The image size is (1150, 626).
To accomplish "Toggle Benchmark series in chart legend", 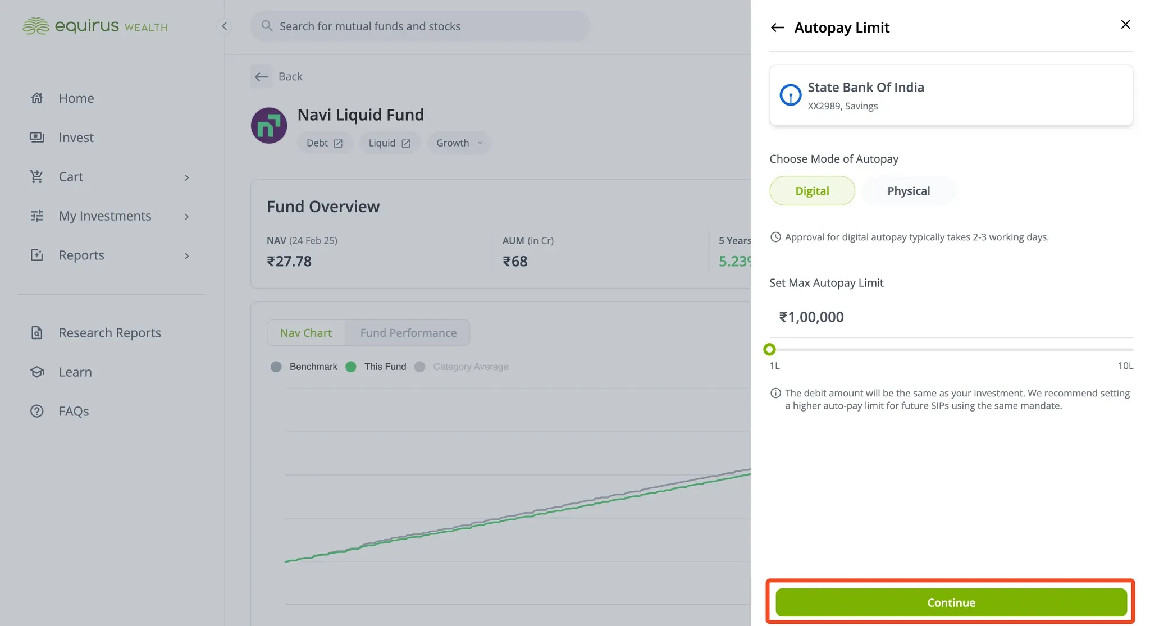I will click(304, 367).
